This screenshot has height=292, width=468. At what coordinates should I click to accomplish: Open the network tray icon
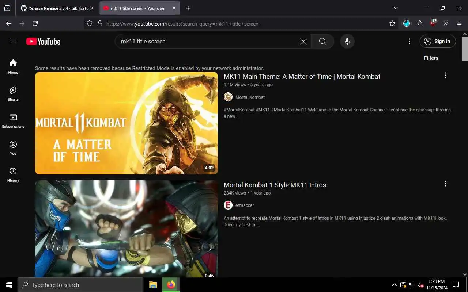(x=412, y=285)
